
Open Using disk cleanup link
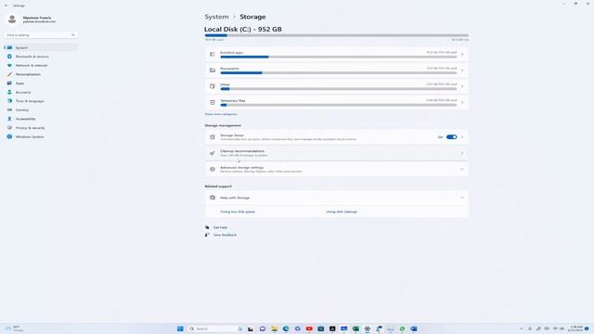342,212
